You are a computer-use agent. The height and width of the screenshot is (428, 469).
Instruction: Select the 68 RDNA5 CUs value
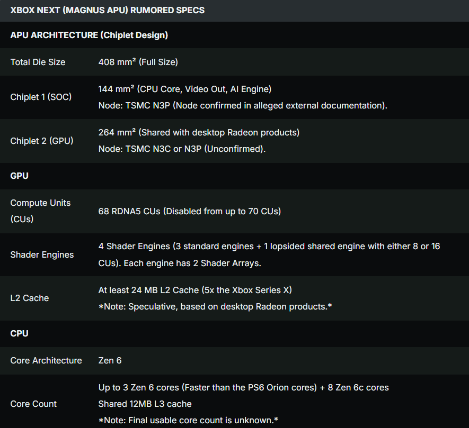[189, 211]
